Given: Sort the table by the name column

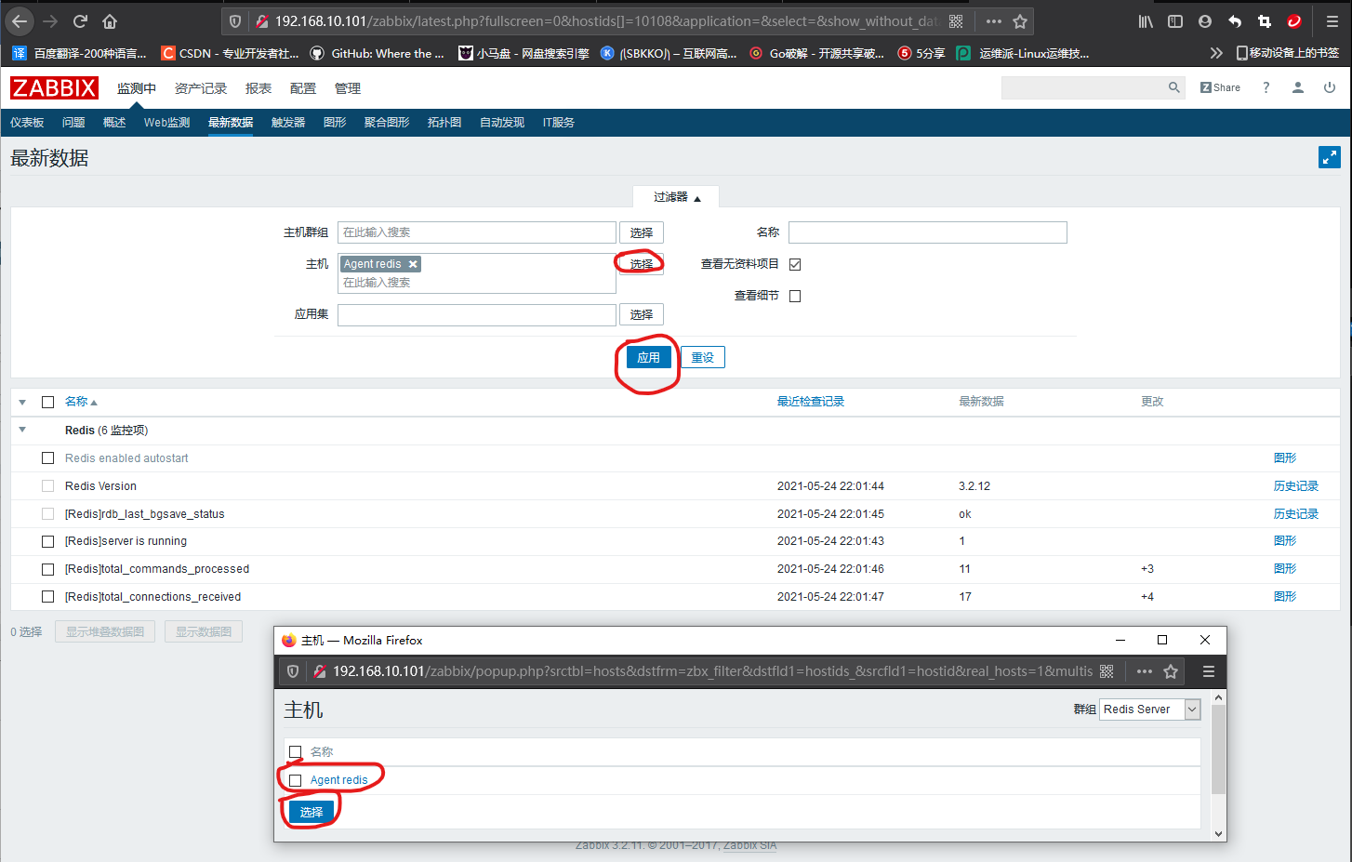Looking at the screenshot, I should [x=81, y=402].
